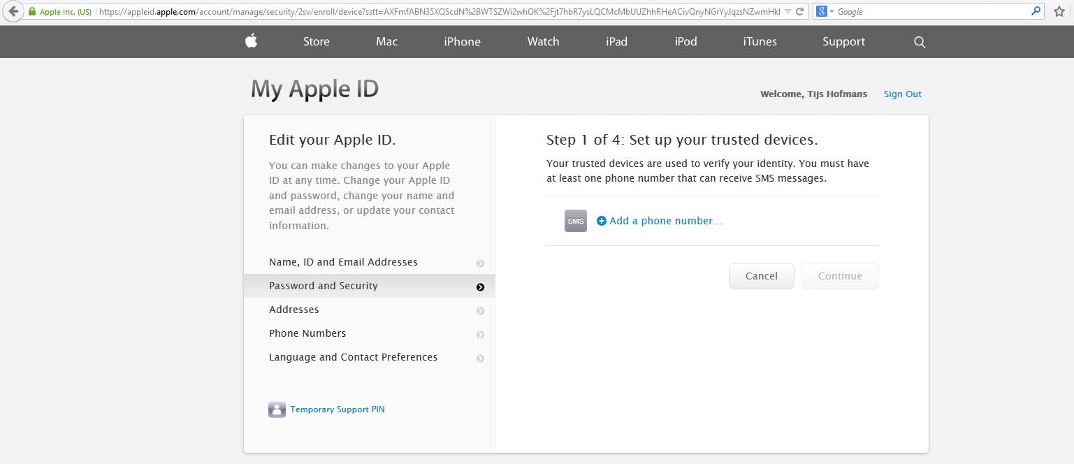Open the search engine selector dropdown
Screen dimensions: 1074x464
pyautogui.click(x=825, y=12)
